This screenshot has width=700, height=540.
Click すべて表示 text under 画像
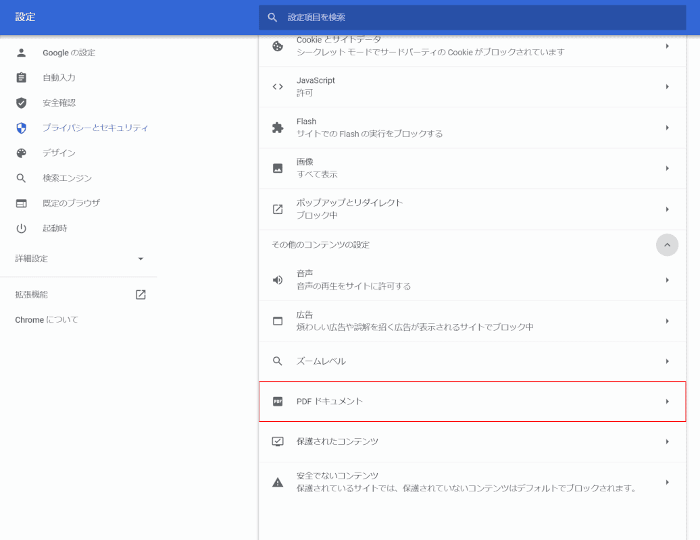[317, 174]
